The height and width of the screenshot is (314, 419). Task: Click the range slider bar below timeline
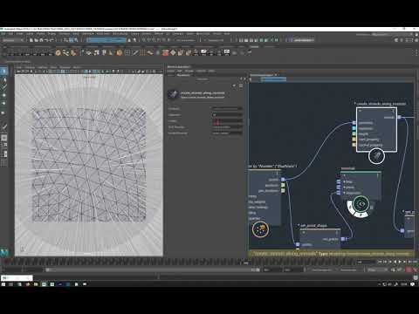pyautogui.click(x=153, y=270)
